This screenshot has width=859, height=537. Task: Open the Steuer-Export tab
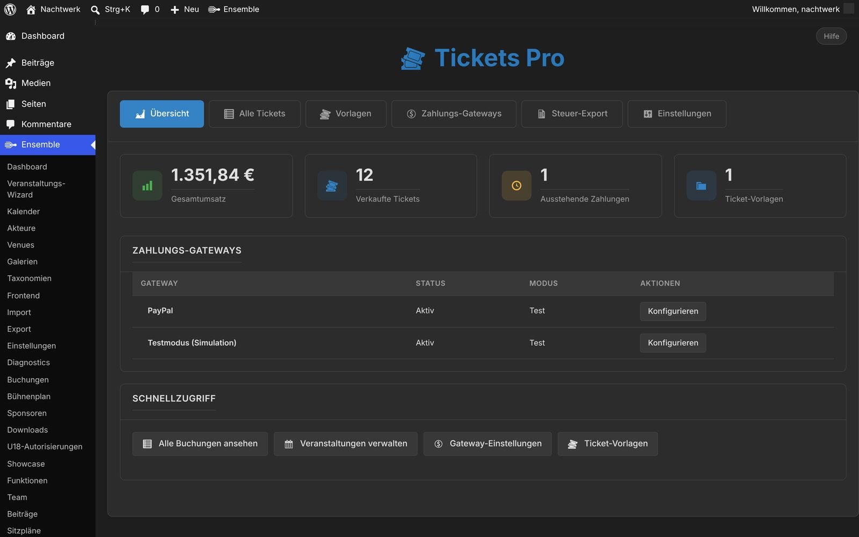tap(572, 114)
